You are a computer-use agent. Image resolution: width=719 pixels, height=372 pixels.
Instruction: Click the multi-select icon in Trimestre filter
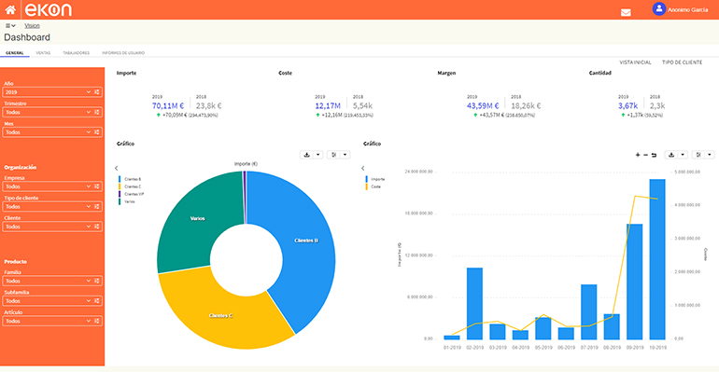97,112
